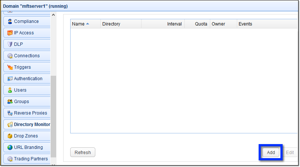Click the Connections gear icon

point(10,56)
